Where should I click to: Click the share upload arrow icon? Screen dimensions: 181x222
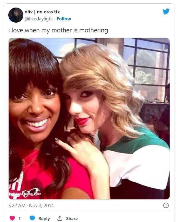coord(60,218)
